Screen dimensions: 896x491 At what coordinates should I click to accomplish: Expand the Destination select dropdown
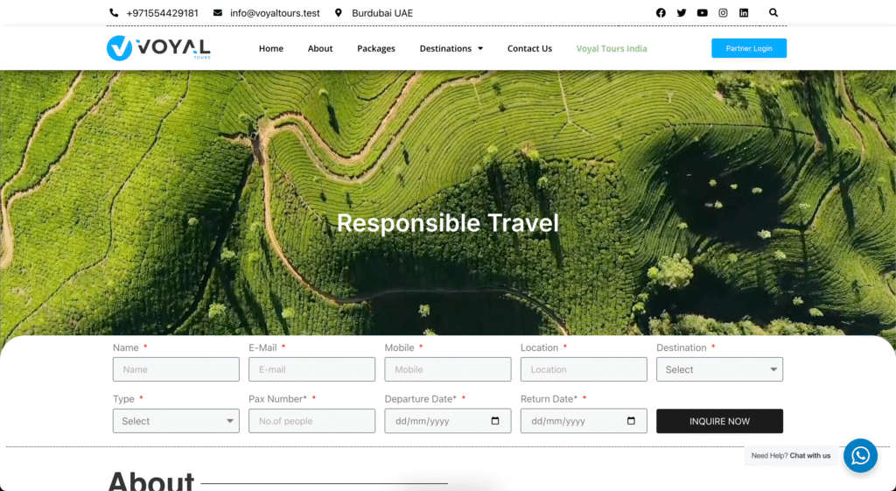click(x=719, y=369)
